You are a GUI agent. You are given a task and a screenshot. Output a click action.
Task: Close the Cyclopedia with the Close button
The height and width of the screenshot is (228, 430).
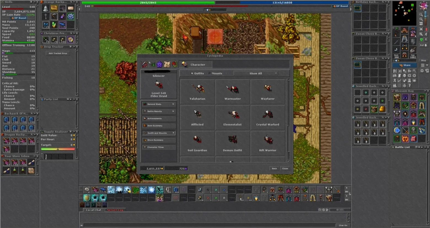coord(285,168)
